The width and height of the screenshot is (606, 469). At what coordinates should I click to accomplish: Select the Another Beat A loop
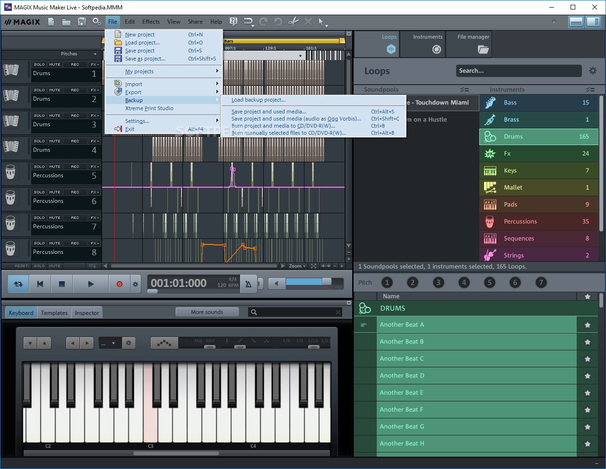coord(476,325)
